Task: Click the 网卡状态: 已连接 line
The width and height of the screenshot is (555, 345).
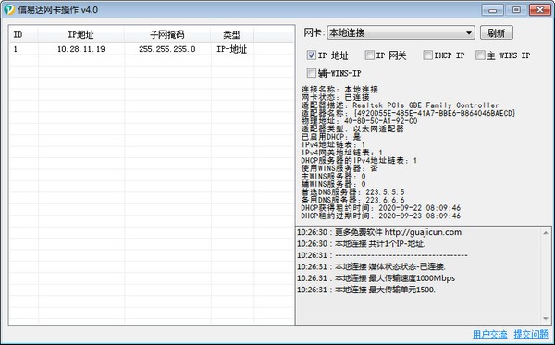Action: pyautogui.click(x=336, y=97)
